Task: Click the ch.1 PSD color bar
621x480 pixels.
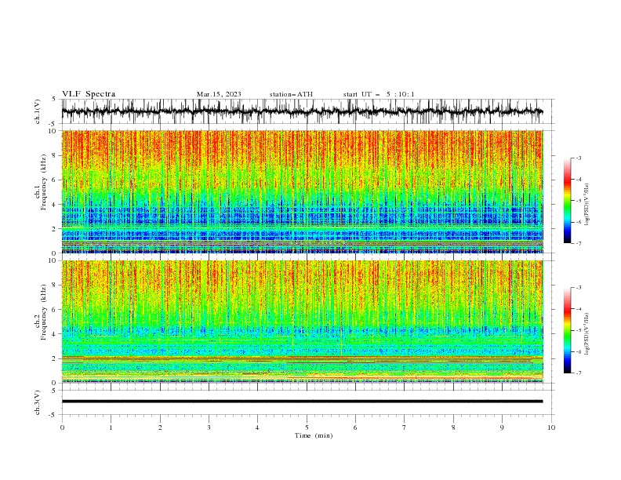Action: point(567,201)
